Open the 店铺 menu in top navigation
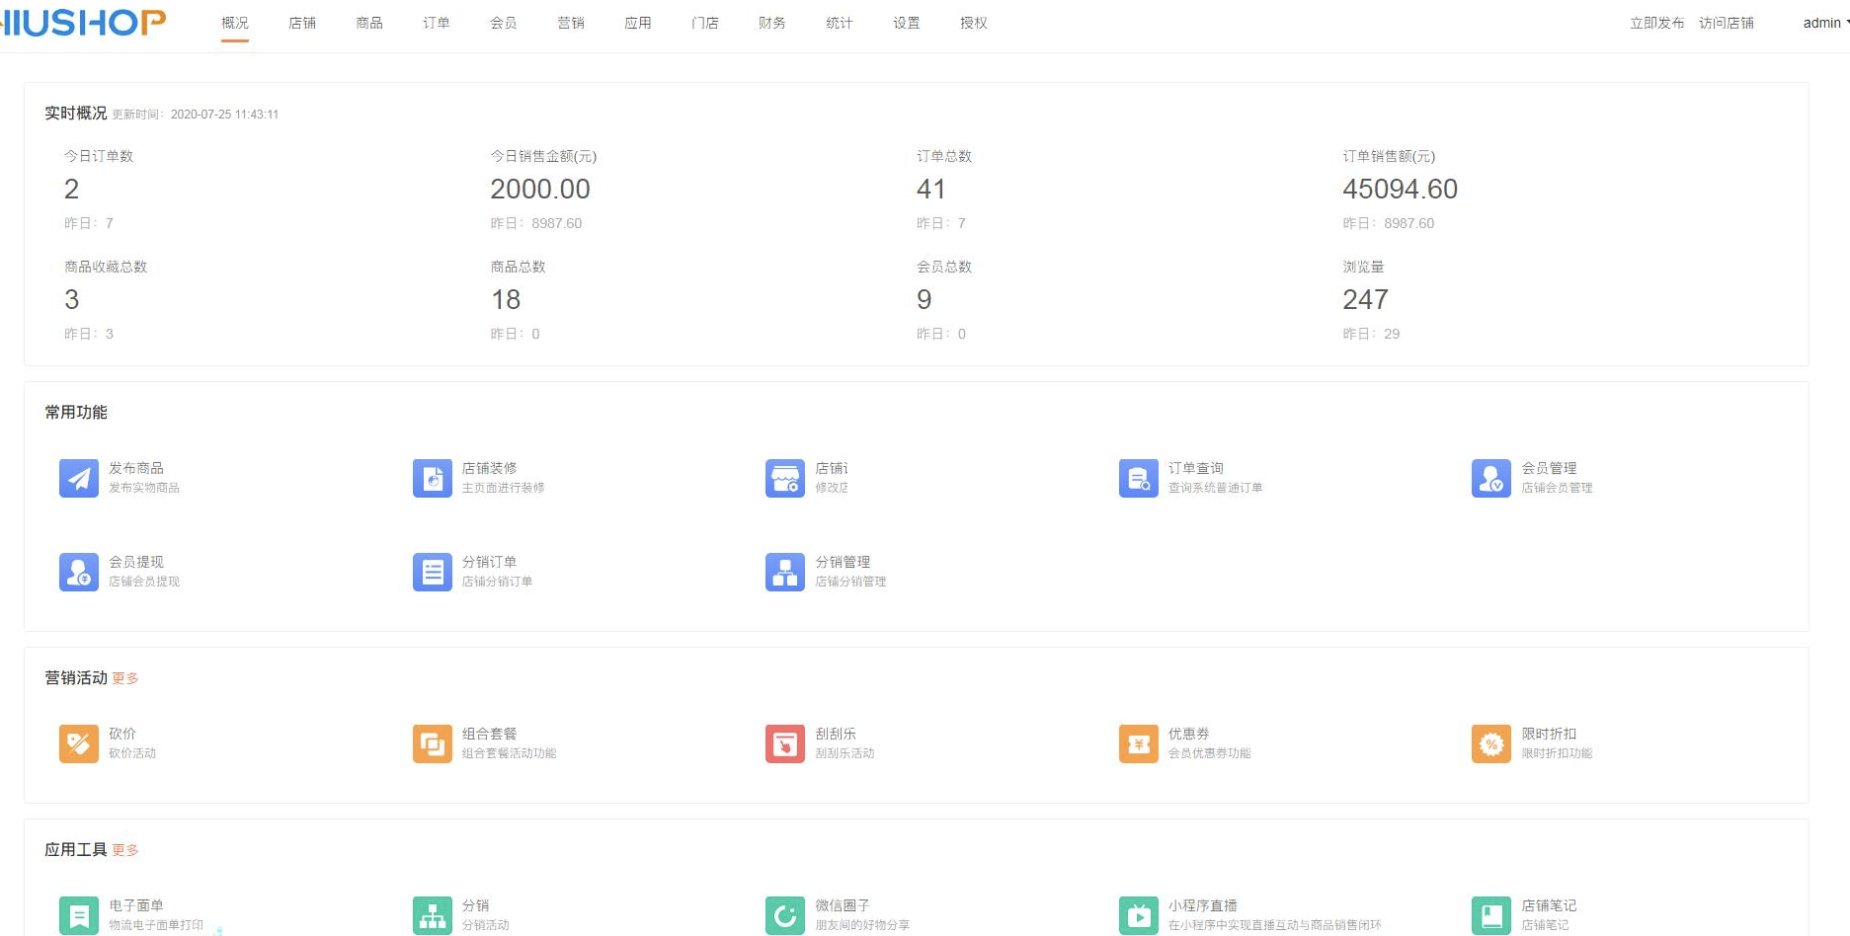1850x936 pixels. click(x=302, y=23)
